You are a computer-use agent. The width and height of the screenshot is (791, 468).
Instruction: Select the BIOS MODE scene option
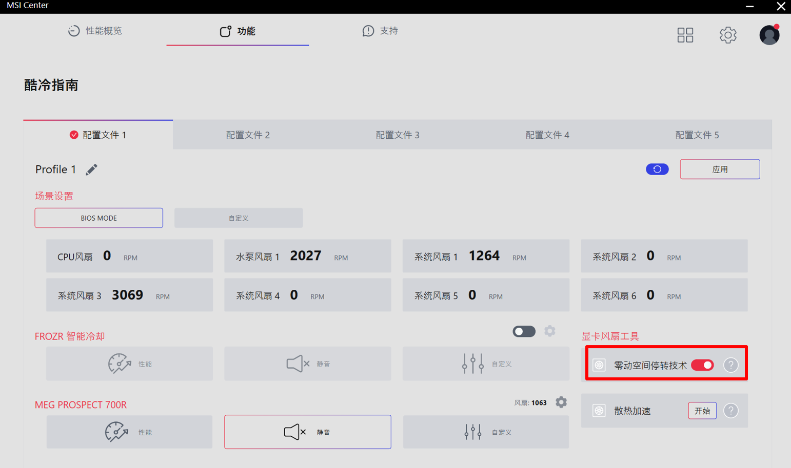[x=99, y=218]
